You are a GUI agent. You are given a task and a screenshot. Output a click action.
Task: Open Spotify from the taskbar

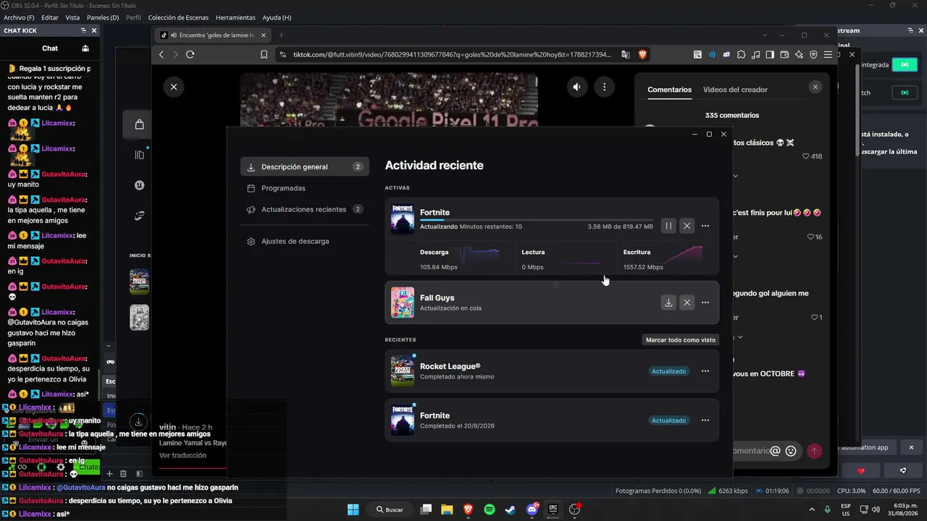(490, 509)
